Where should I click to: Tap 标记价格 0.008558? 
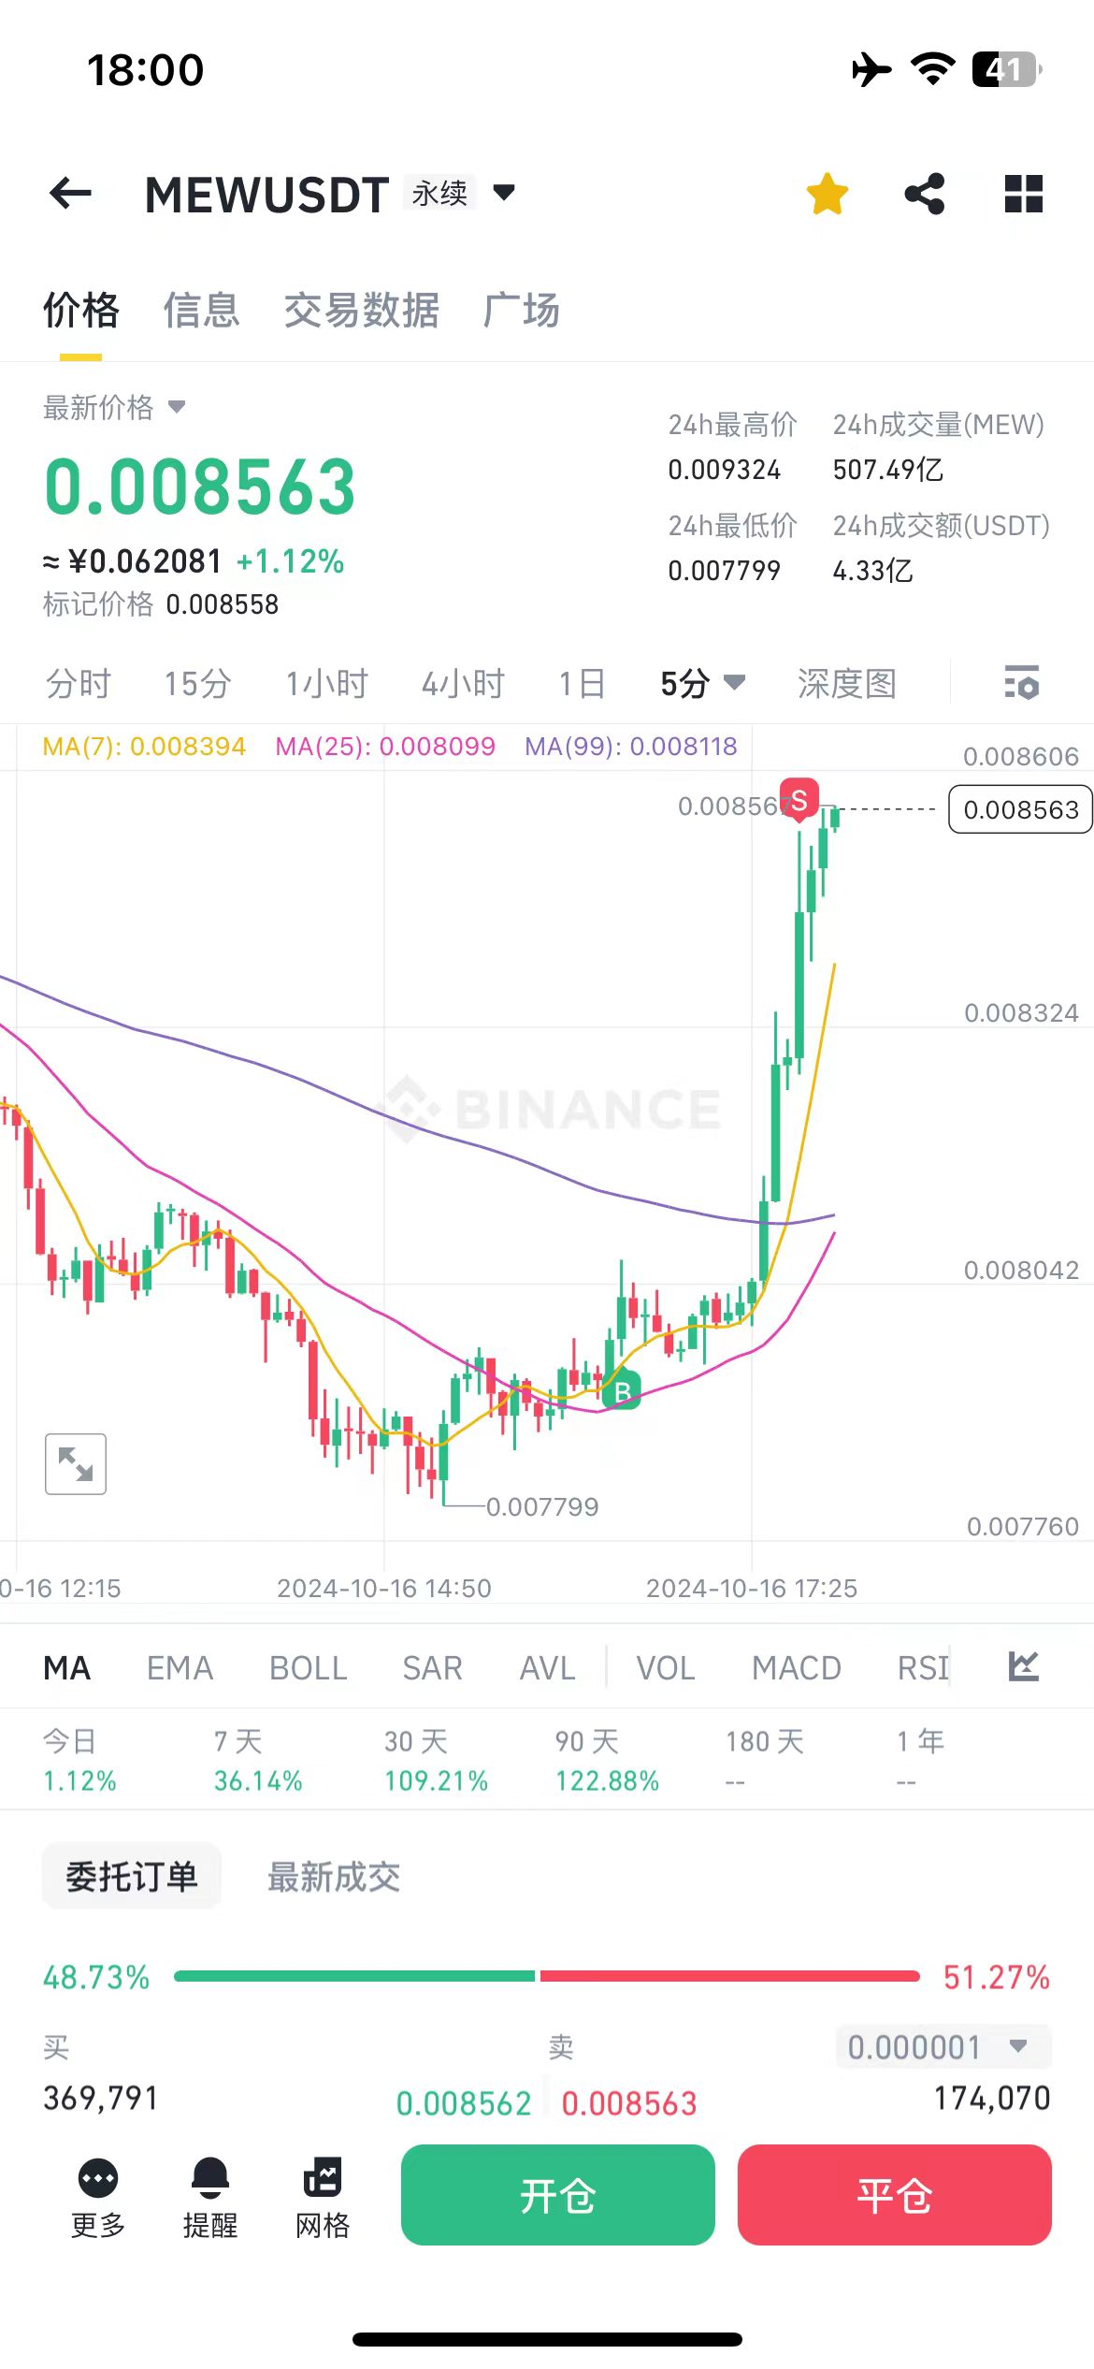(x=161, y=603)
